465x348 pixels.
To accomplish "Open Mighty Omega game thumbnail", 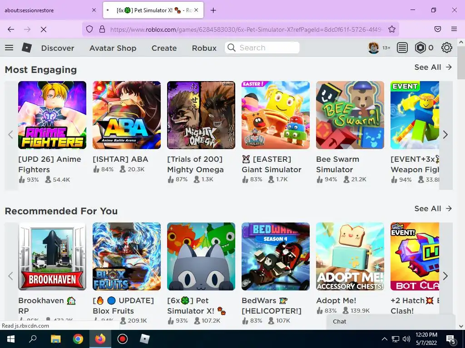I will click(x=201, y=115).
